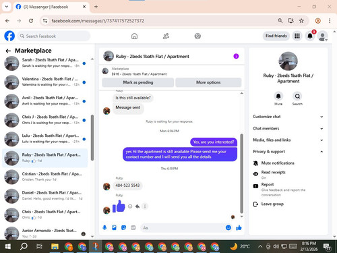Screen dimensions: 337x253
Task: Click the browser reload icon
Action: coord(31,21)
